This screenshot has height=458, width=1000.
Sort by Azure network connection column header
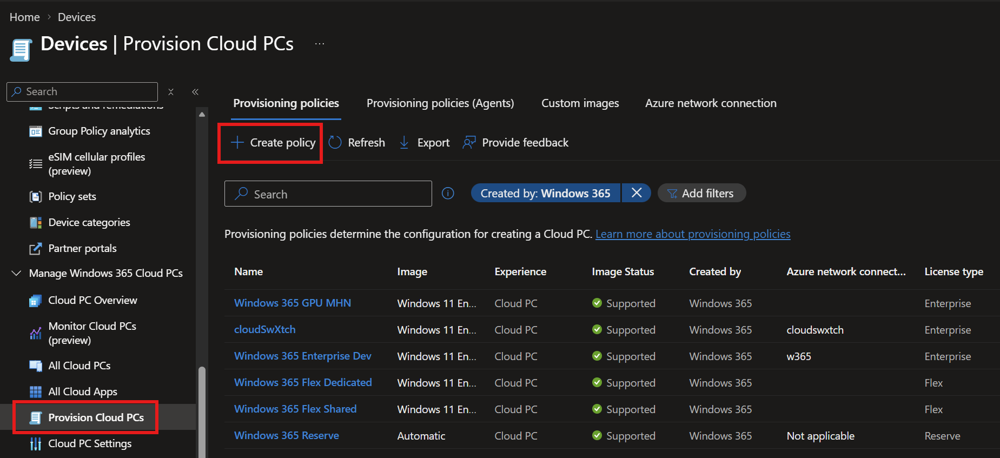pos(846,272)
